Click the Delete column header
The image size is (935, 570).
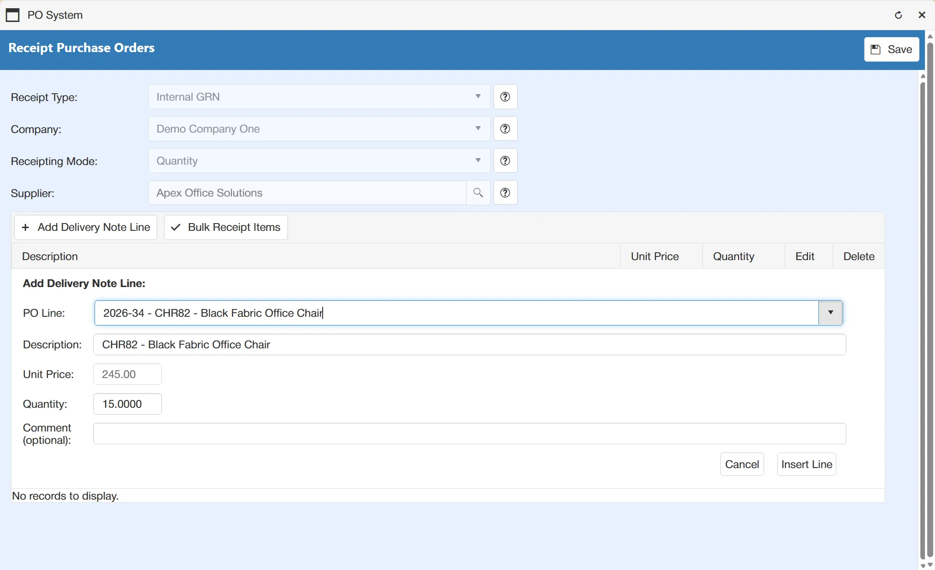(858, 256)
